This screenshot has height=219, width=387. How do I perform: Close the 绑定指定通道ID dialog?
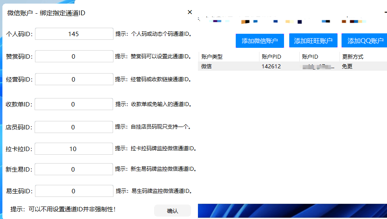pyautogui.click(x=190, y=12)
